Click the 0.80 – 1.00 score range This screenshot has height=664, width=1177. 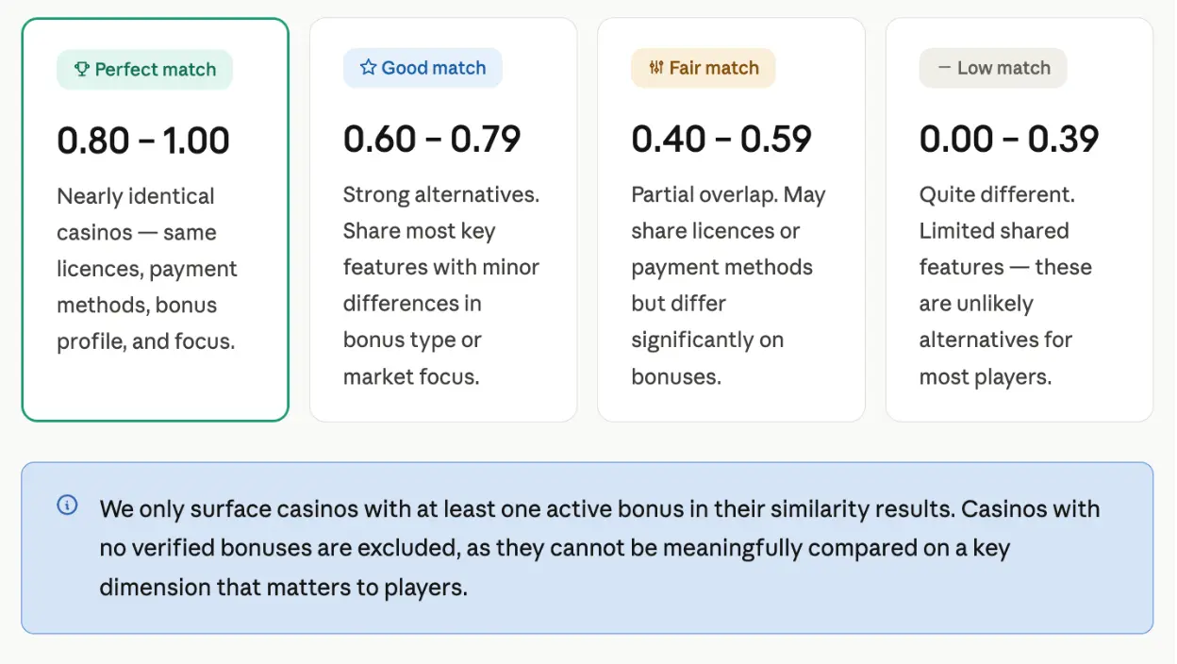143,141
